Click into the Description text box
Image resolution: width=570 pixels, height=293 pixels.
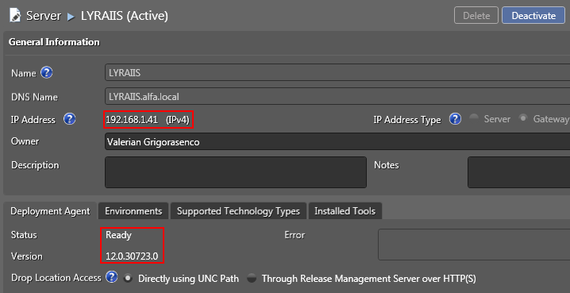236,172
